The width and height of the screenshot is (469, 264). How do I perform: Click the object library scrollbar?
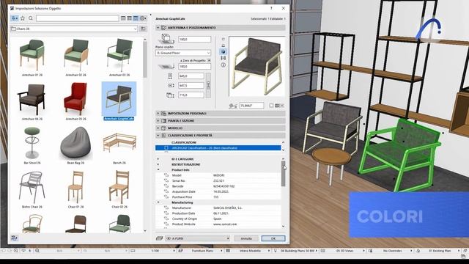[145, 59]
